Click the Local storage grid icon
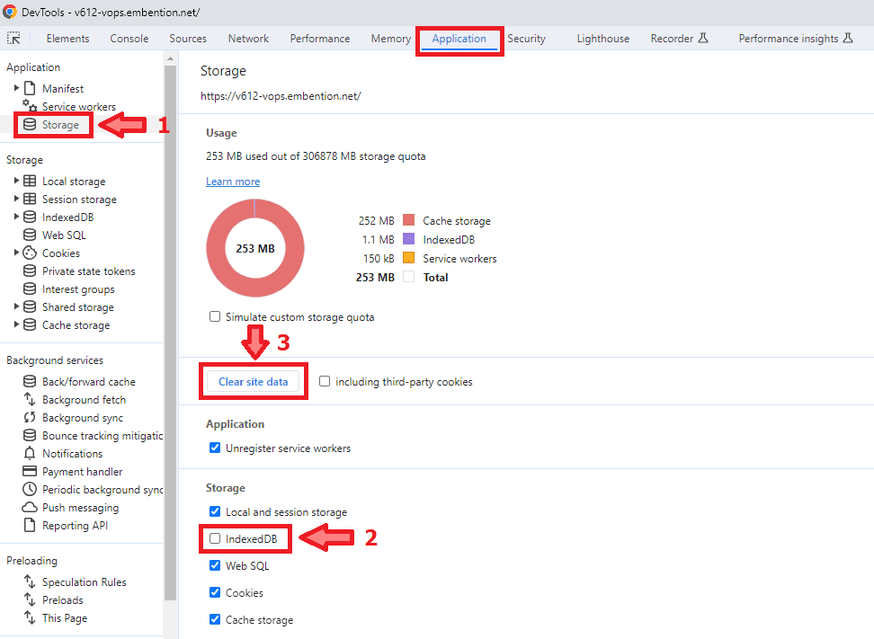874x639 pixels. point(30,182)
